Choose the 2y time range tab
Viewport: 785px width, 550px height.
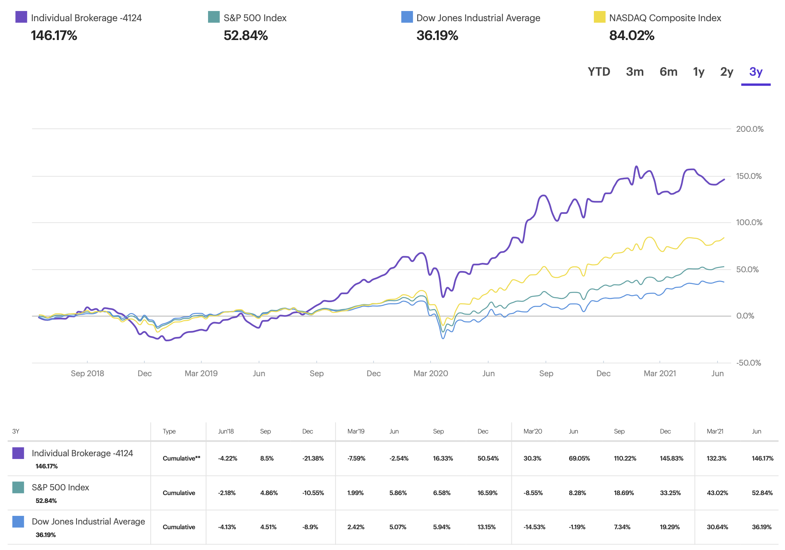coord(727,72)
